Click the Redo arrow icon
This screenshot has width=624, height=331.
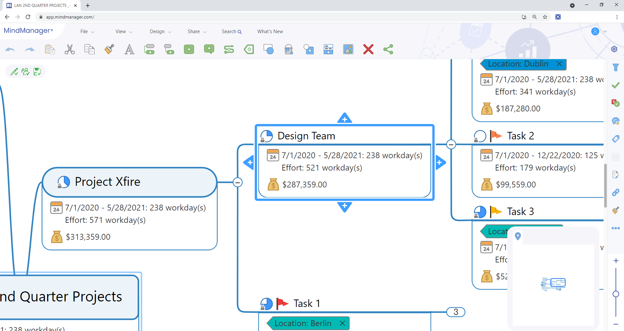(30, 49)
